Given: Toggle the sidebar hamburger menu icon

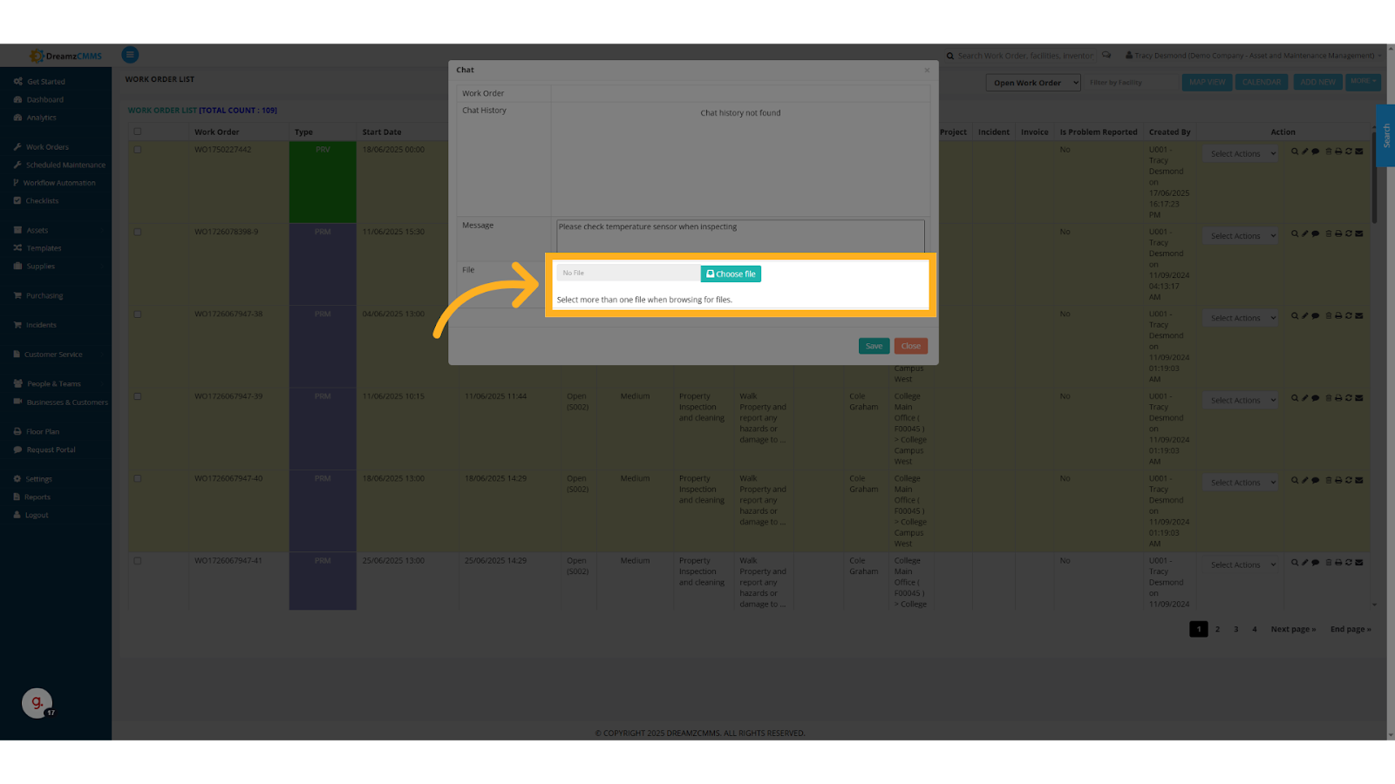Looking at the screenshot, I should tap(130, 55).
